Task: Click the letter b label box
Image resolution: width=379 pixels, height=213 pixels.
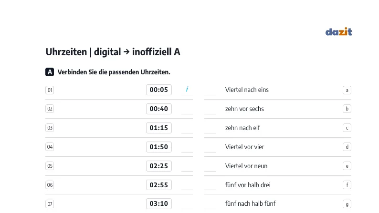Action: 347,109
